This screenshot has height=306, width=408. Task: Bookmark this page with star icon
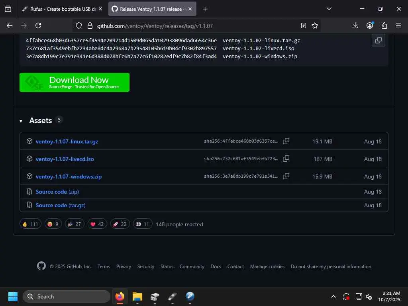315,25
